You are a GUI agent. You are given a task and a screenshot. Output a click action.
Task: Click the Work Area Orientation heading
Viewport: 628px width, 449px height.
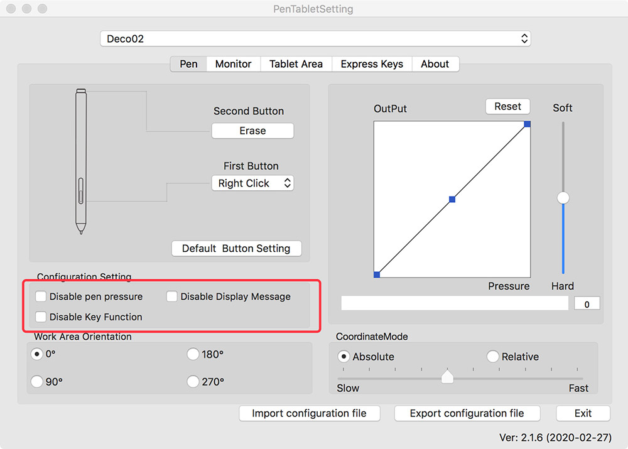[x=83, y=337]
